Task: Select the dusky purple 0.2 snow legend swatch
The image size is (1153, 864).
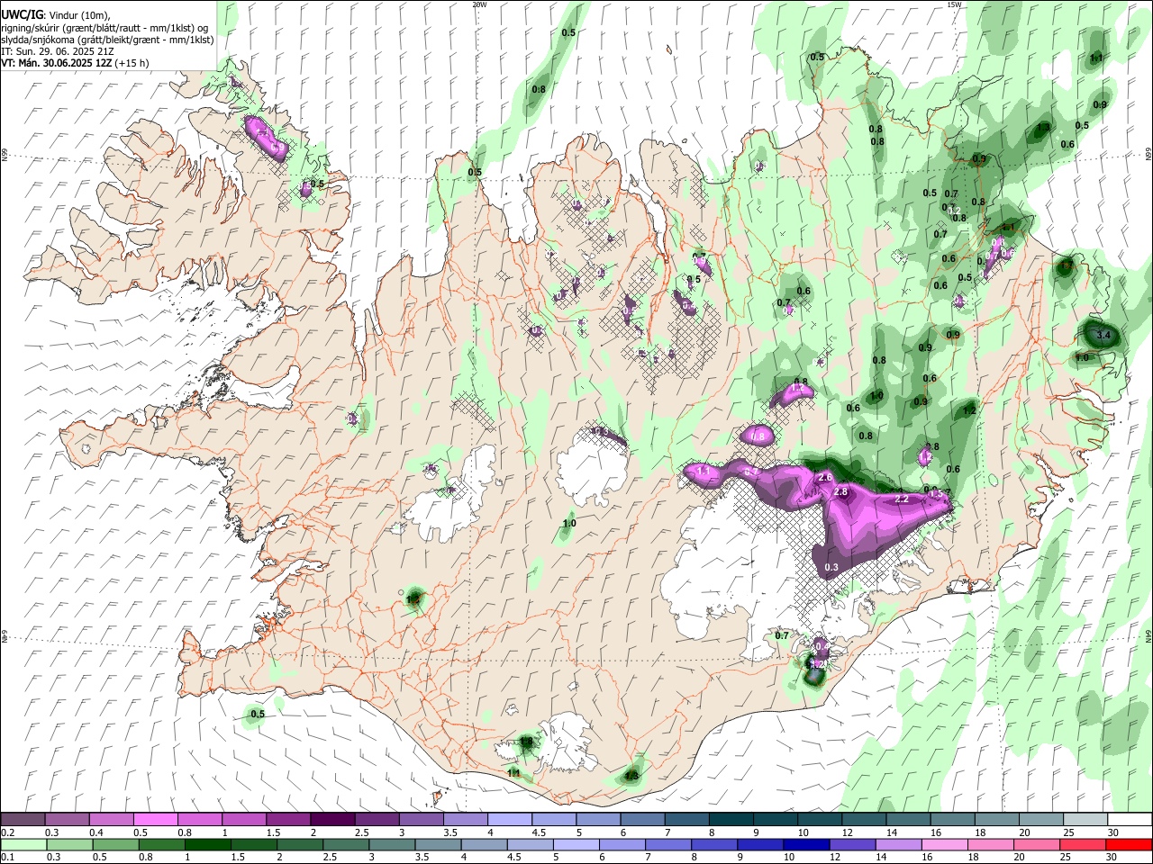Action: coord(23,820)
